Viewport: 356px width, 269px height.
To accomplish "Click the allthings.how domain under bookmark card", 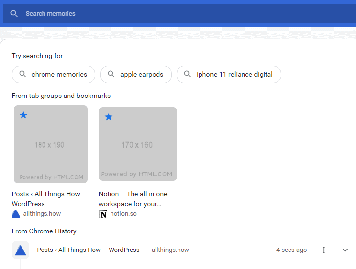I will [x=42, y=214].
